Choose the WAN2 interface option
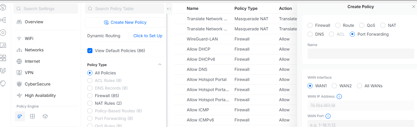 pyautogui.click(x=334, y=86)
